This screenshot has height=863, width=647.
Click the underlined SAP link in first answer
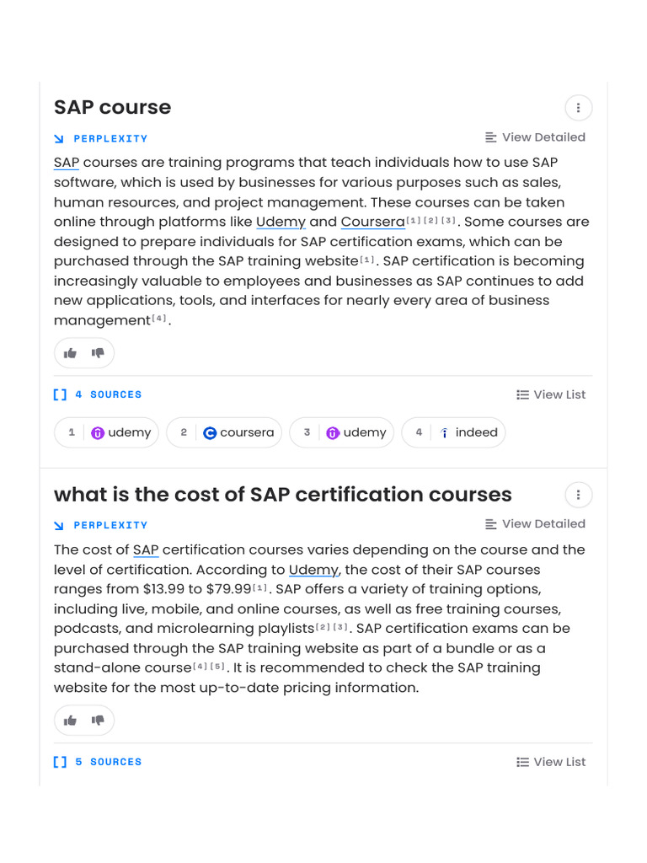67,163
